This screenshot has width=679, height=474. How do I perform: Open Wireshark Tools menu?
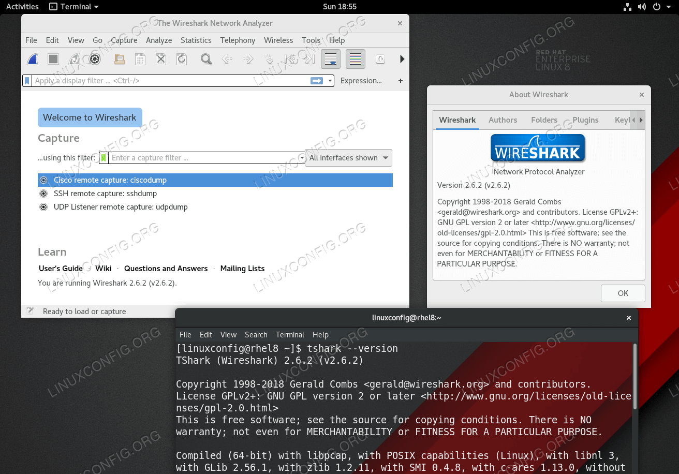[x=311, y=40]
